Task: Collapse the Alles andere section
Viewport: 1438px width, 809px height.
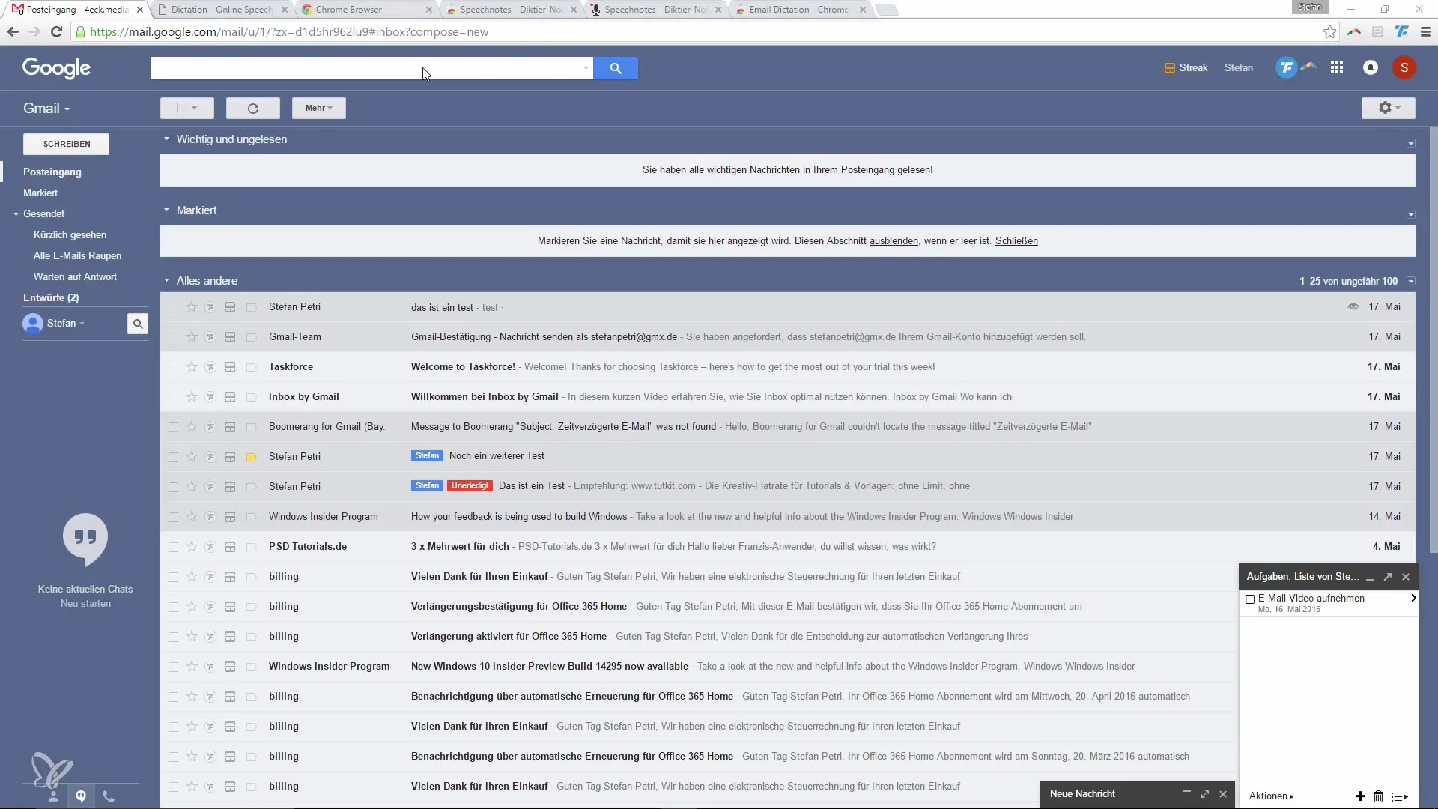Action: (x=166, y=281)
